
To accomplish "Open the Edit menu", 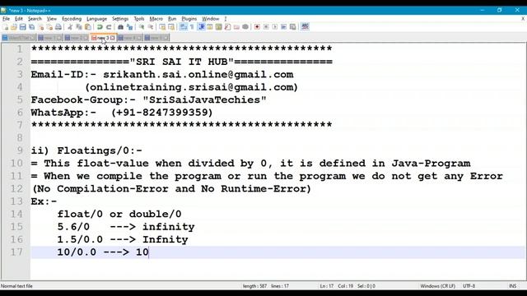I will pyautogui.click(x=19, y=19).
